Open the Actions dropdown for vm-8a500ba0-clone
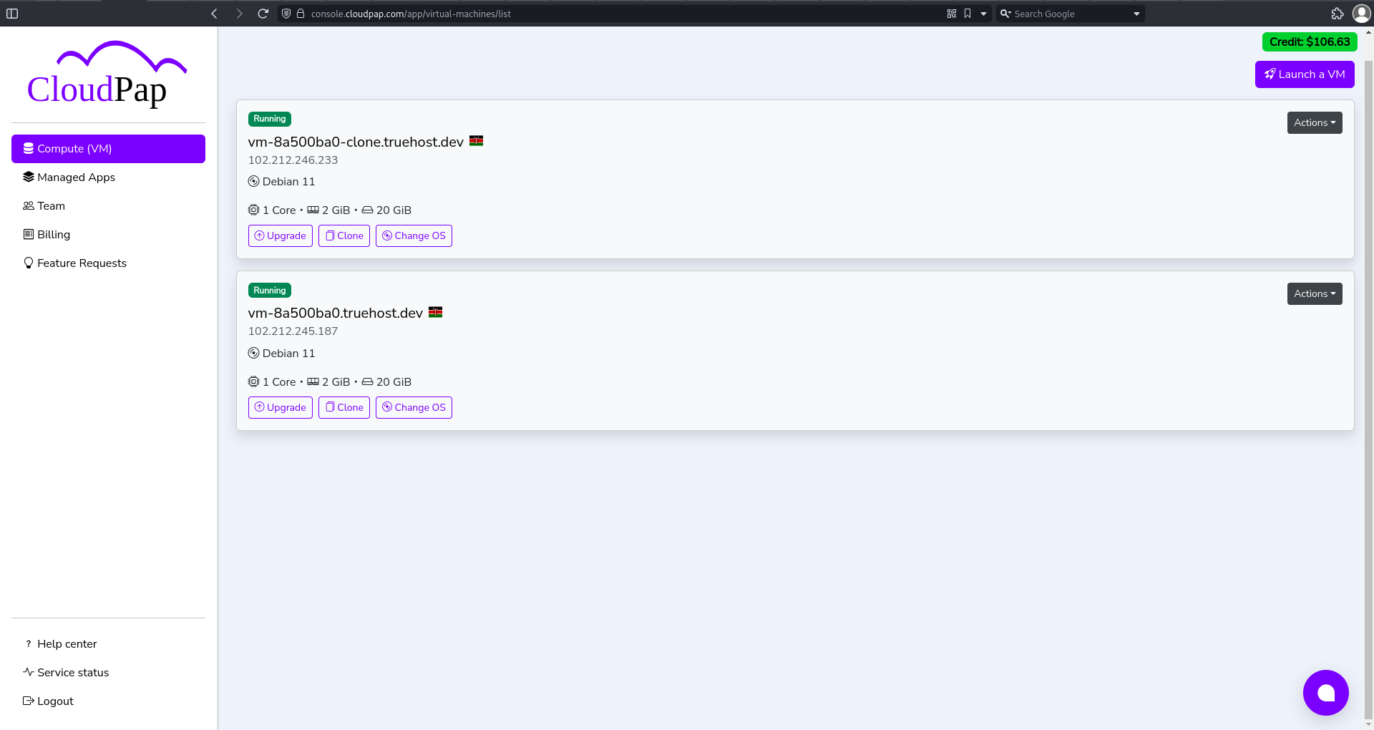 pos(1315,122)
